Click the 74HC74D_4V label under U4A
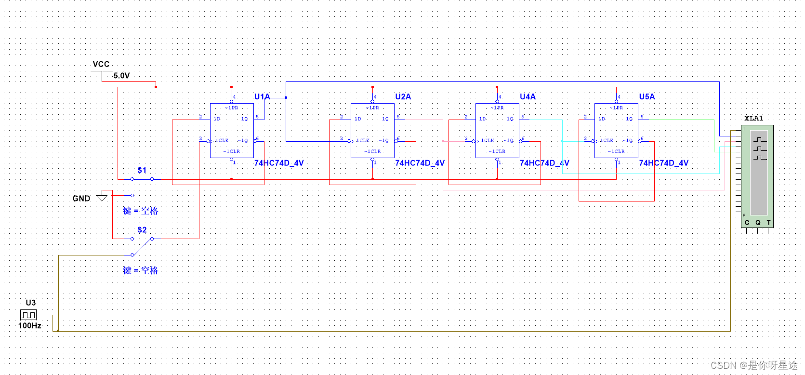The height and width of the screenshot is (375, 805). (x=544, y=163)
